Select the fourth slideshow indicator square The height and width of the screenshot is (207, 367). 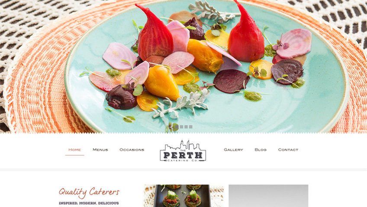pos(190,127)
